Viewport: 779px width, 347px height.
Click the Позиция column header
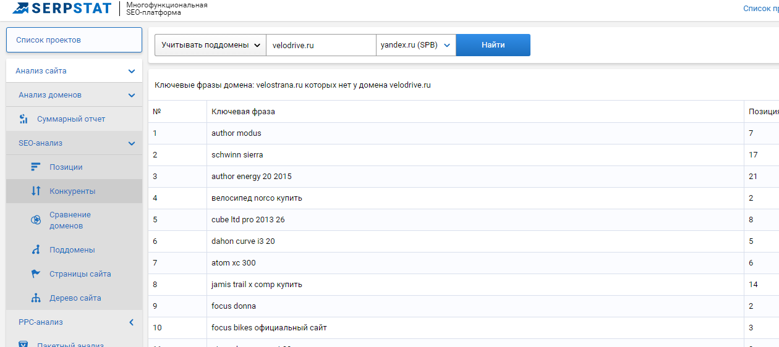pos(764,112)
